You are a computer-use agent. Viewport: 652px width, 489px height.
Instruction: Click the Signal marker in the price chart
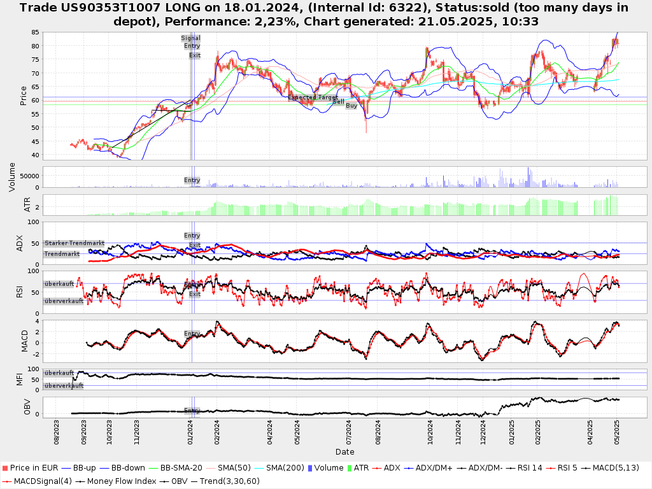[x=190, y=38]
